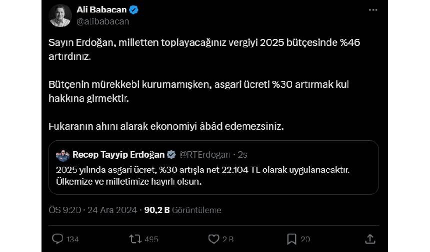Open Recep Tayyip Erdoğan's name link

(x=118, y=154)
